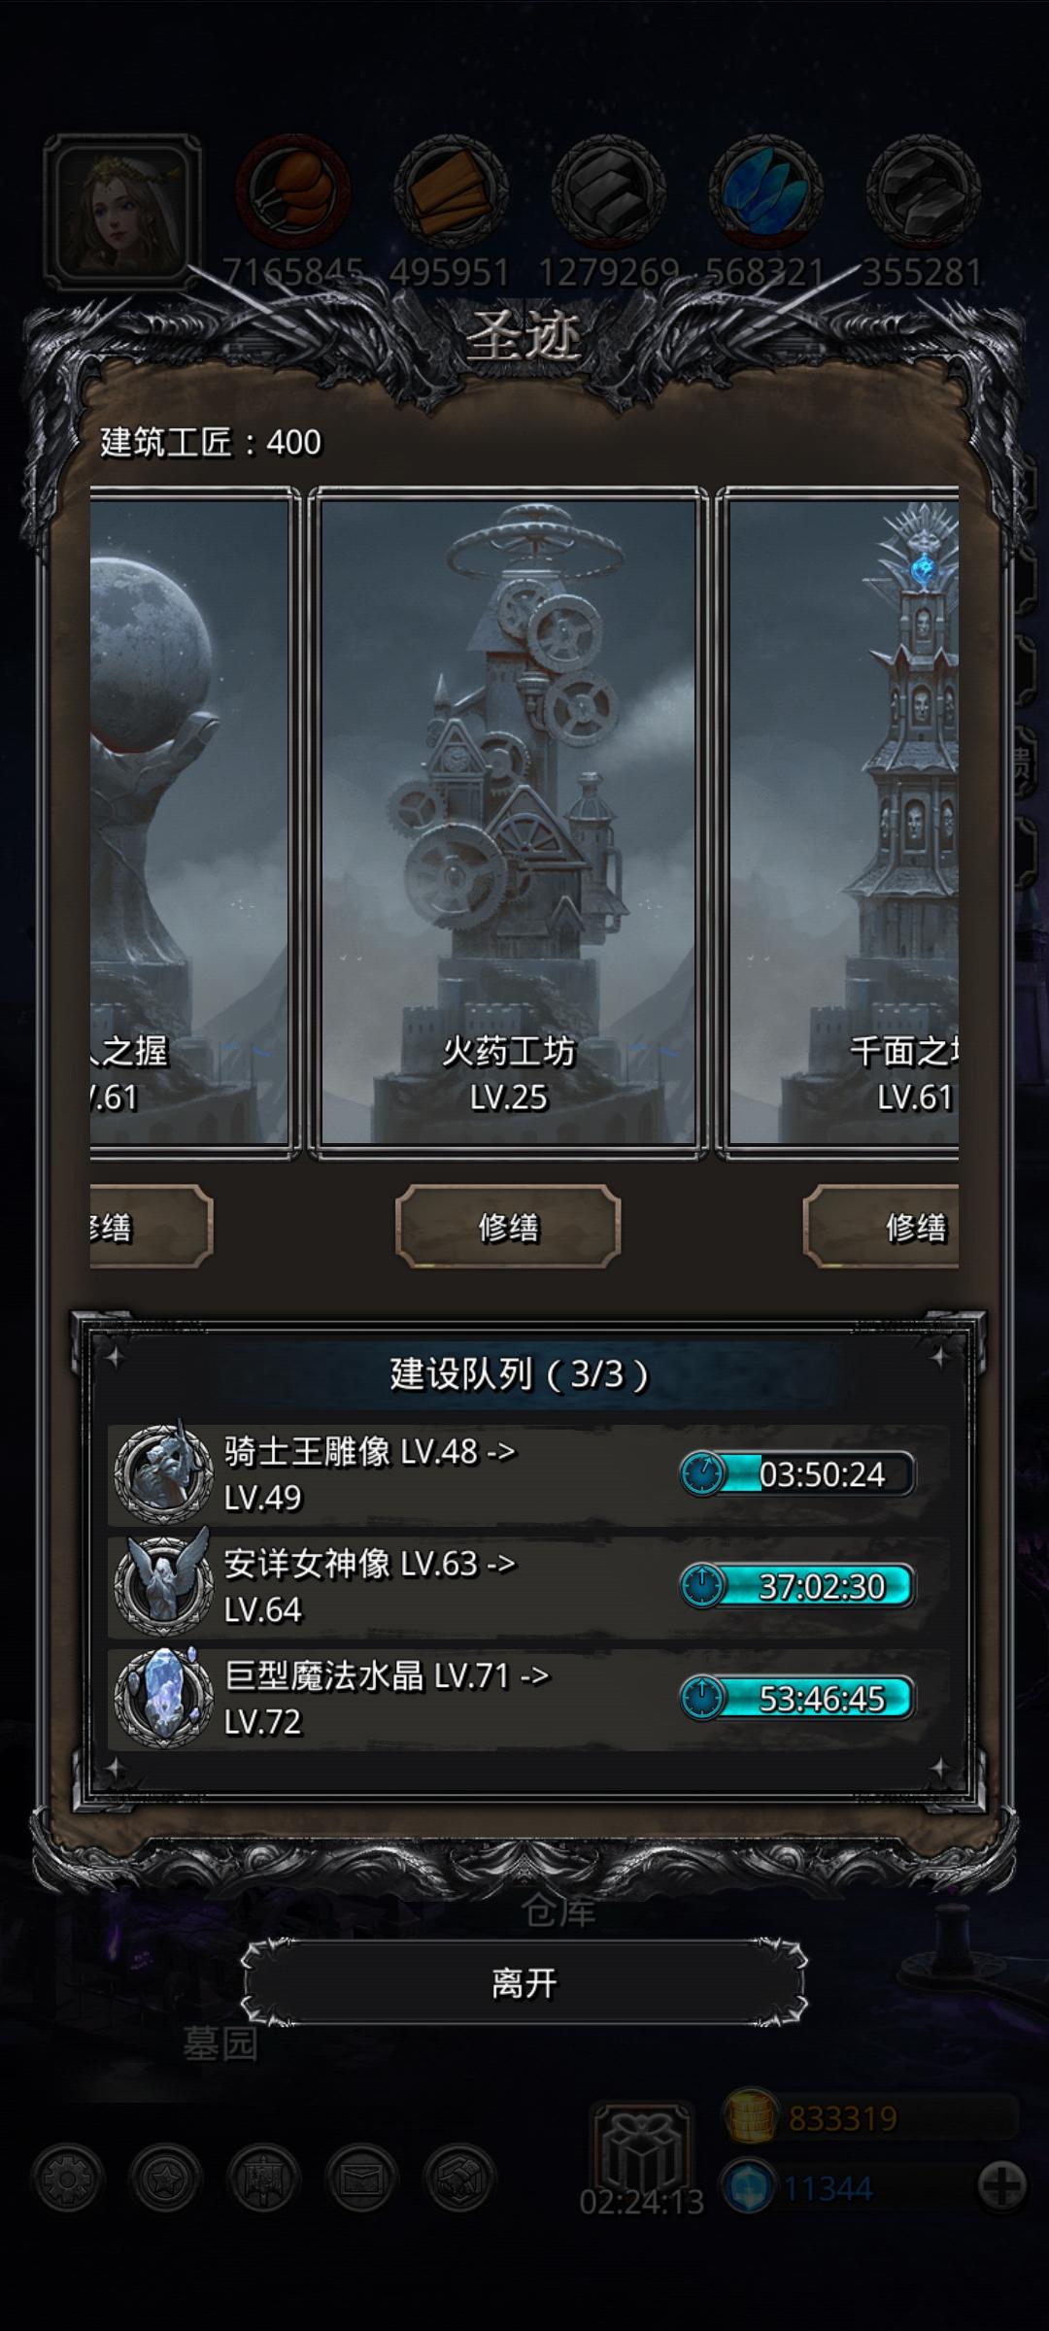Image resolution: width=1049 pixels, height=2331 pixels.
Task: Tap the 53:46:45 timer progress bar
Action: 796,1698
